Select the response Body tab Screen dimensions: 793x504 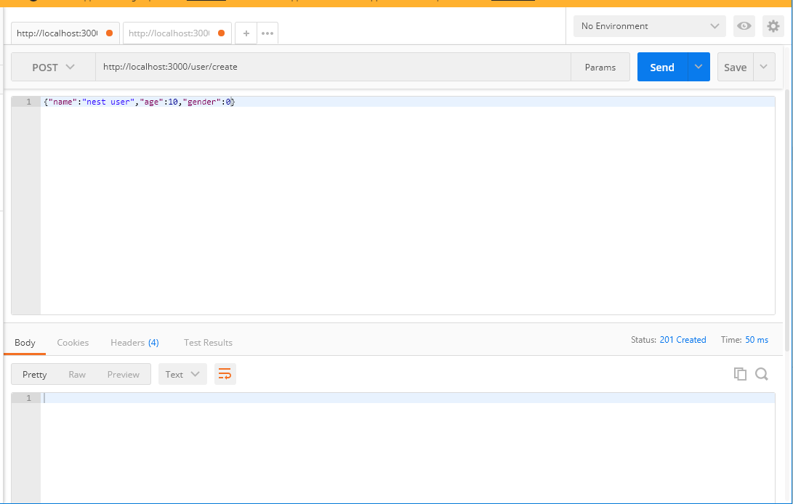tap(25, 343)
